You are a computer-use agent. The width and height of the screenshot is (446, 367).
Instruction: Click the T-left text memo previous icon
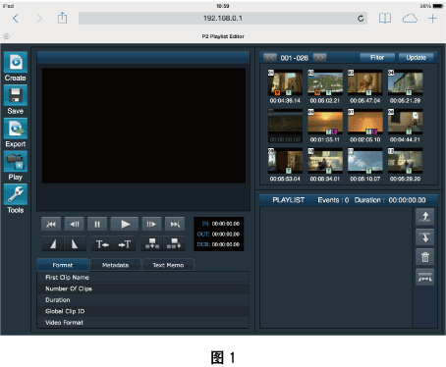[x=102, y=243]
